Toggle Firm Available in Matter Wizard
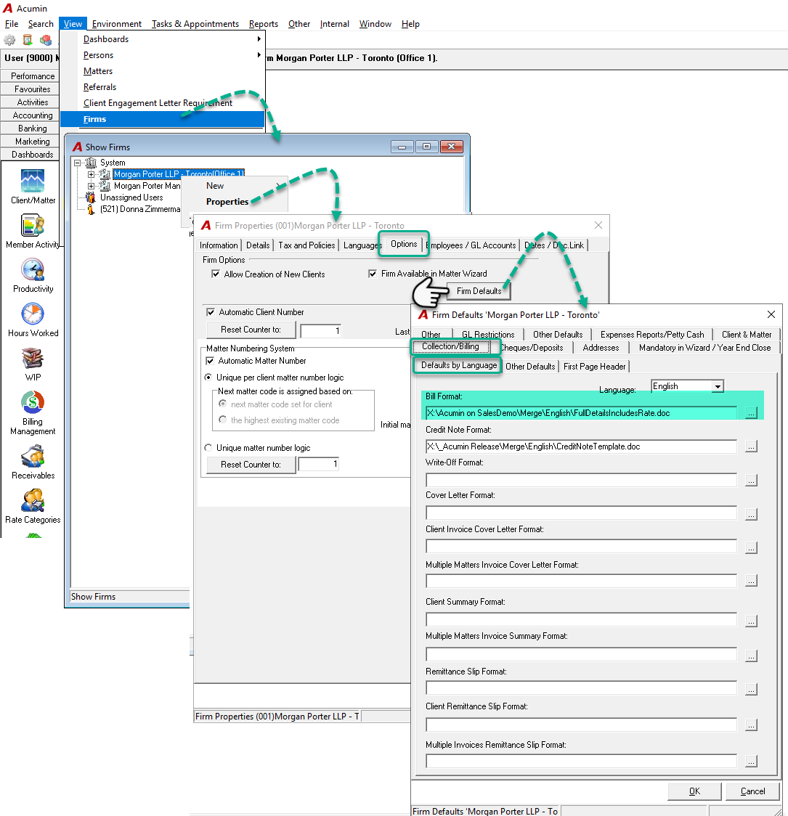Viewport: 788px width, 816px height. [373, 274]
